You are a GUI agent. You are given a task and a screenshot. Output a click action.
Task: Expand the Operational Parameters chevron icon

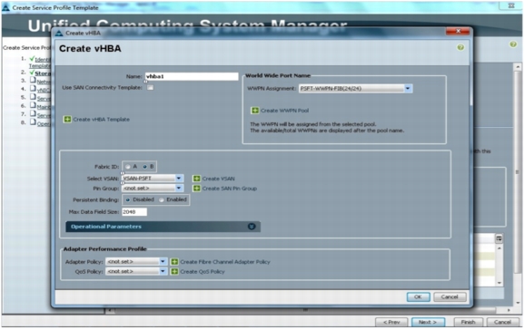[252, 227]
